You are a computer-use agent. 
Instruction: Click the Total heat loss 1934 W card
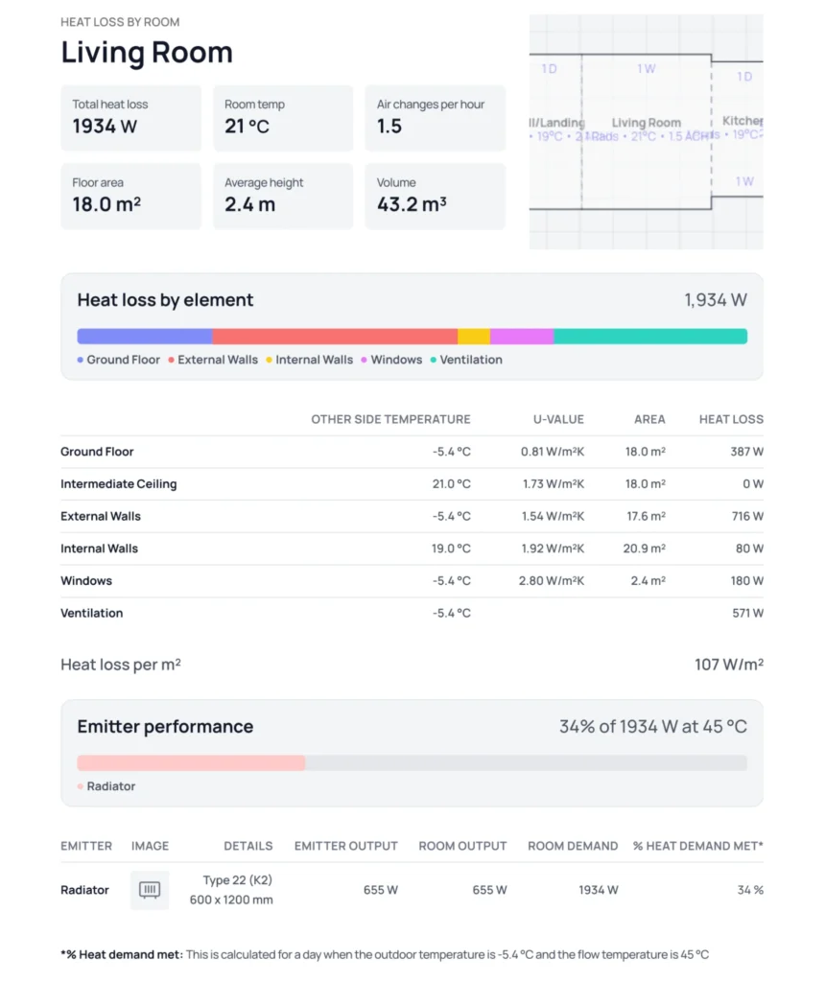pos(130,117)
